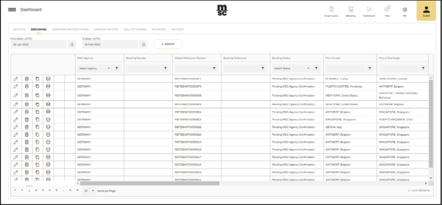Click the Search button
This screenshot has height=205, width=442.
(x=168, y=44)
